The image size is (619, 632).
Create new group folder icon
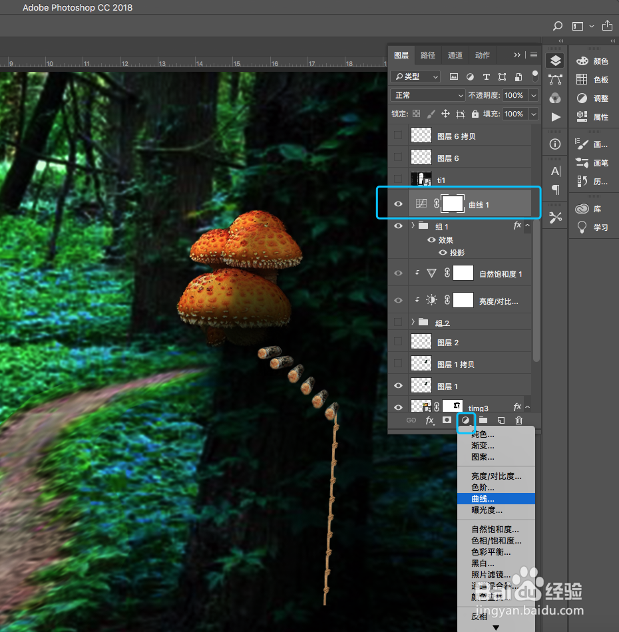pos(483,420)
